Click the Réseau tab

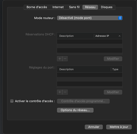click(x=90, y=7)
